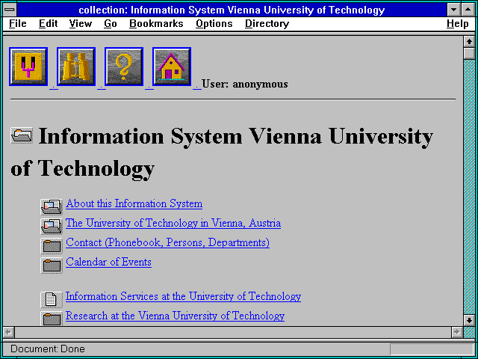Click the Document: Done status text

coord(48,349)
